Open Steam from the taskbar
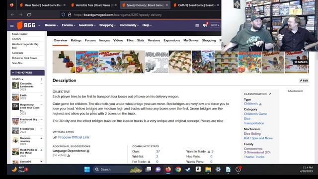This screenshot has height=179, width=318. (188, 169)
